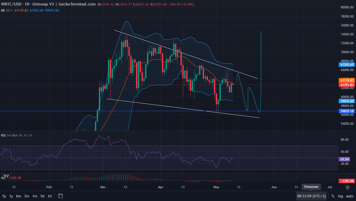This screenshot has width=356, height=201.
Task: Set range to 1y
Action: pyautogui.click(x=11, y=196)
